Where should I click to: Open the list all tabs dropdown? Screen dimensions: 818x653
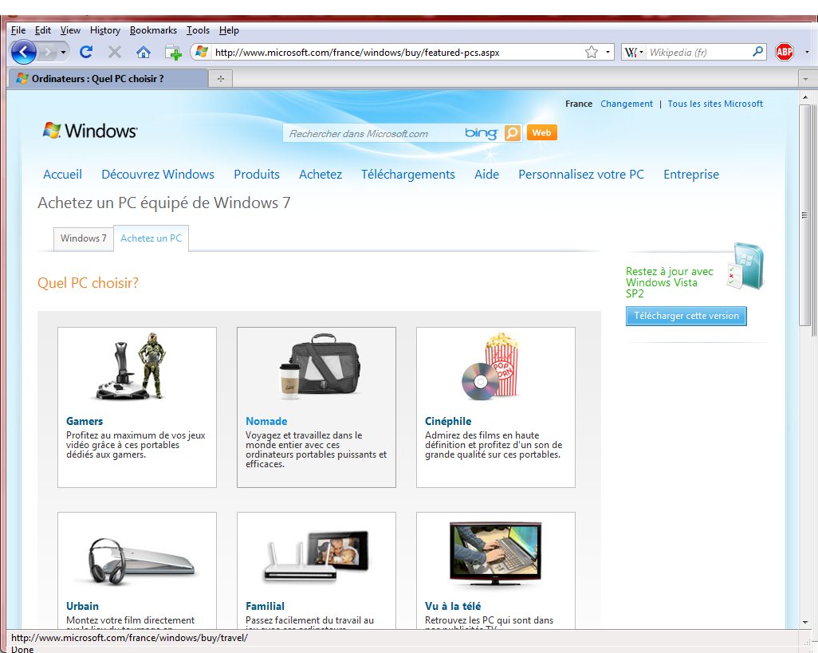pos(806,79)
